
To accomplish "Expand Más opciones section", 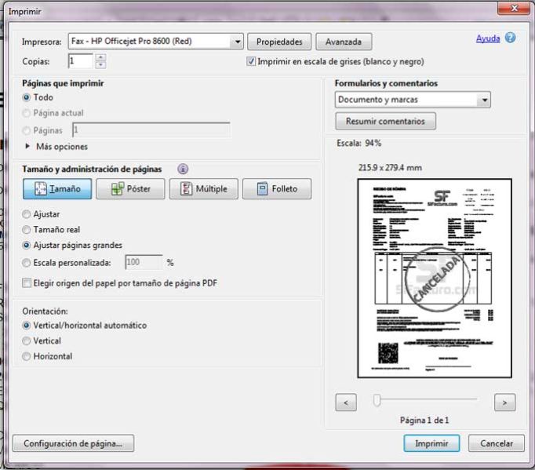I will pyautogui.click(x=28, y=147).
